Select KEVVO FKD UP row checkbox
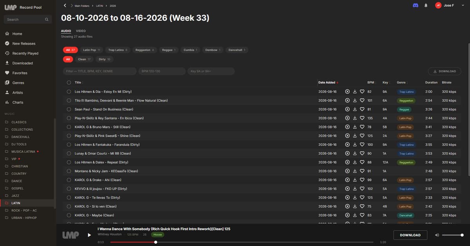The height and width of the screenshot is (246, 470). click(69, 189)
